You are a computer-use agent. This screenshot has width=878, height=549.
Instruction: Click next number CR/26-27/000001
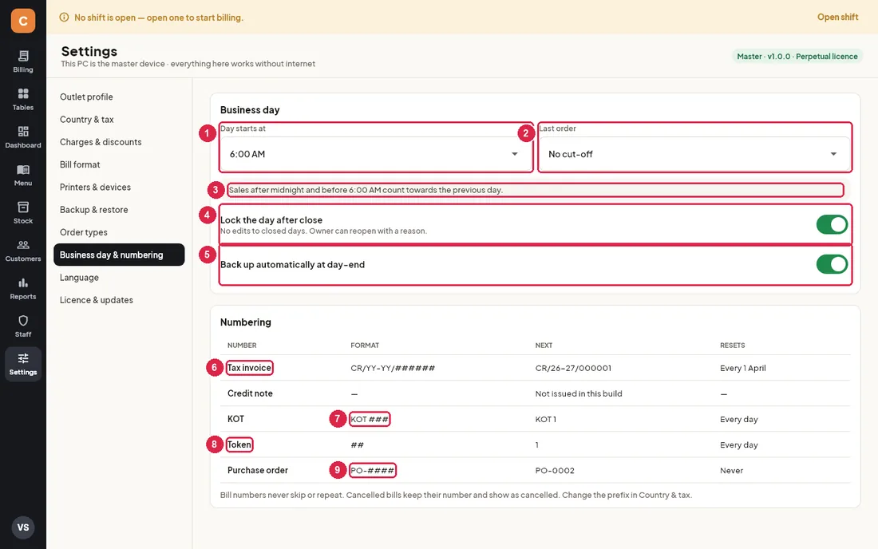[573, 368]
